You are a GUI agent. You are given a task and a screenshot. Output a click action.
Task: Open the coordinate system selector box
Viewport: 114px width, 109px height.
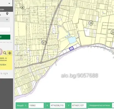coord(113,105)
